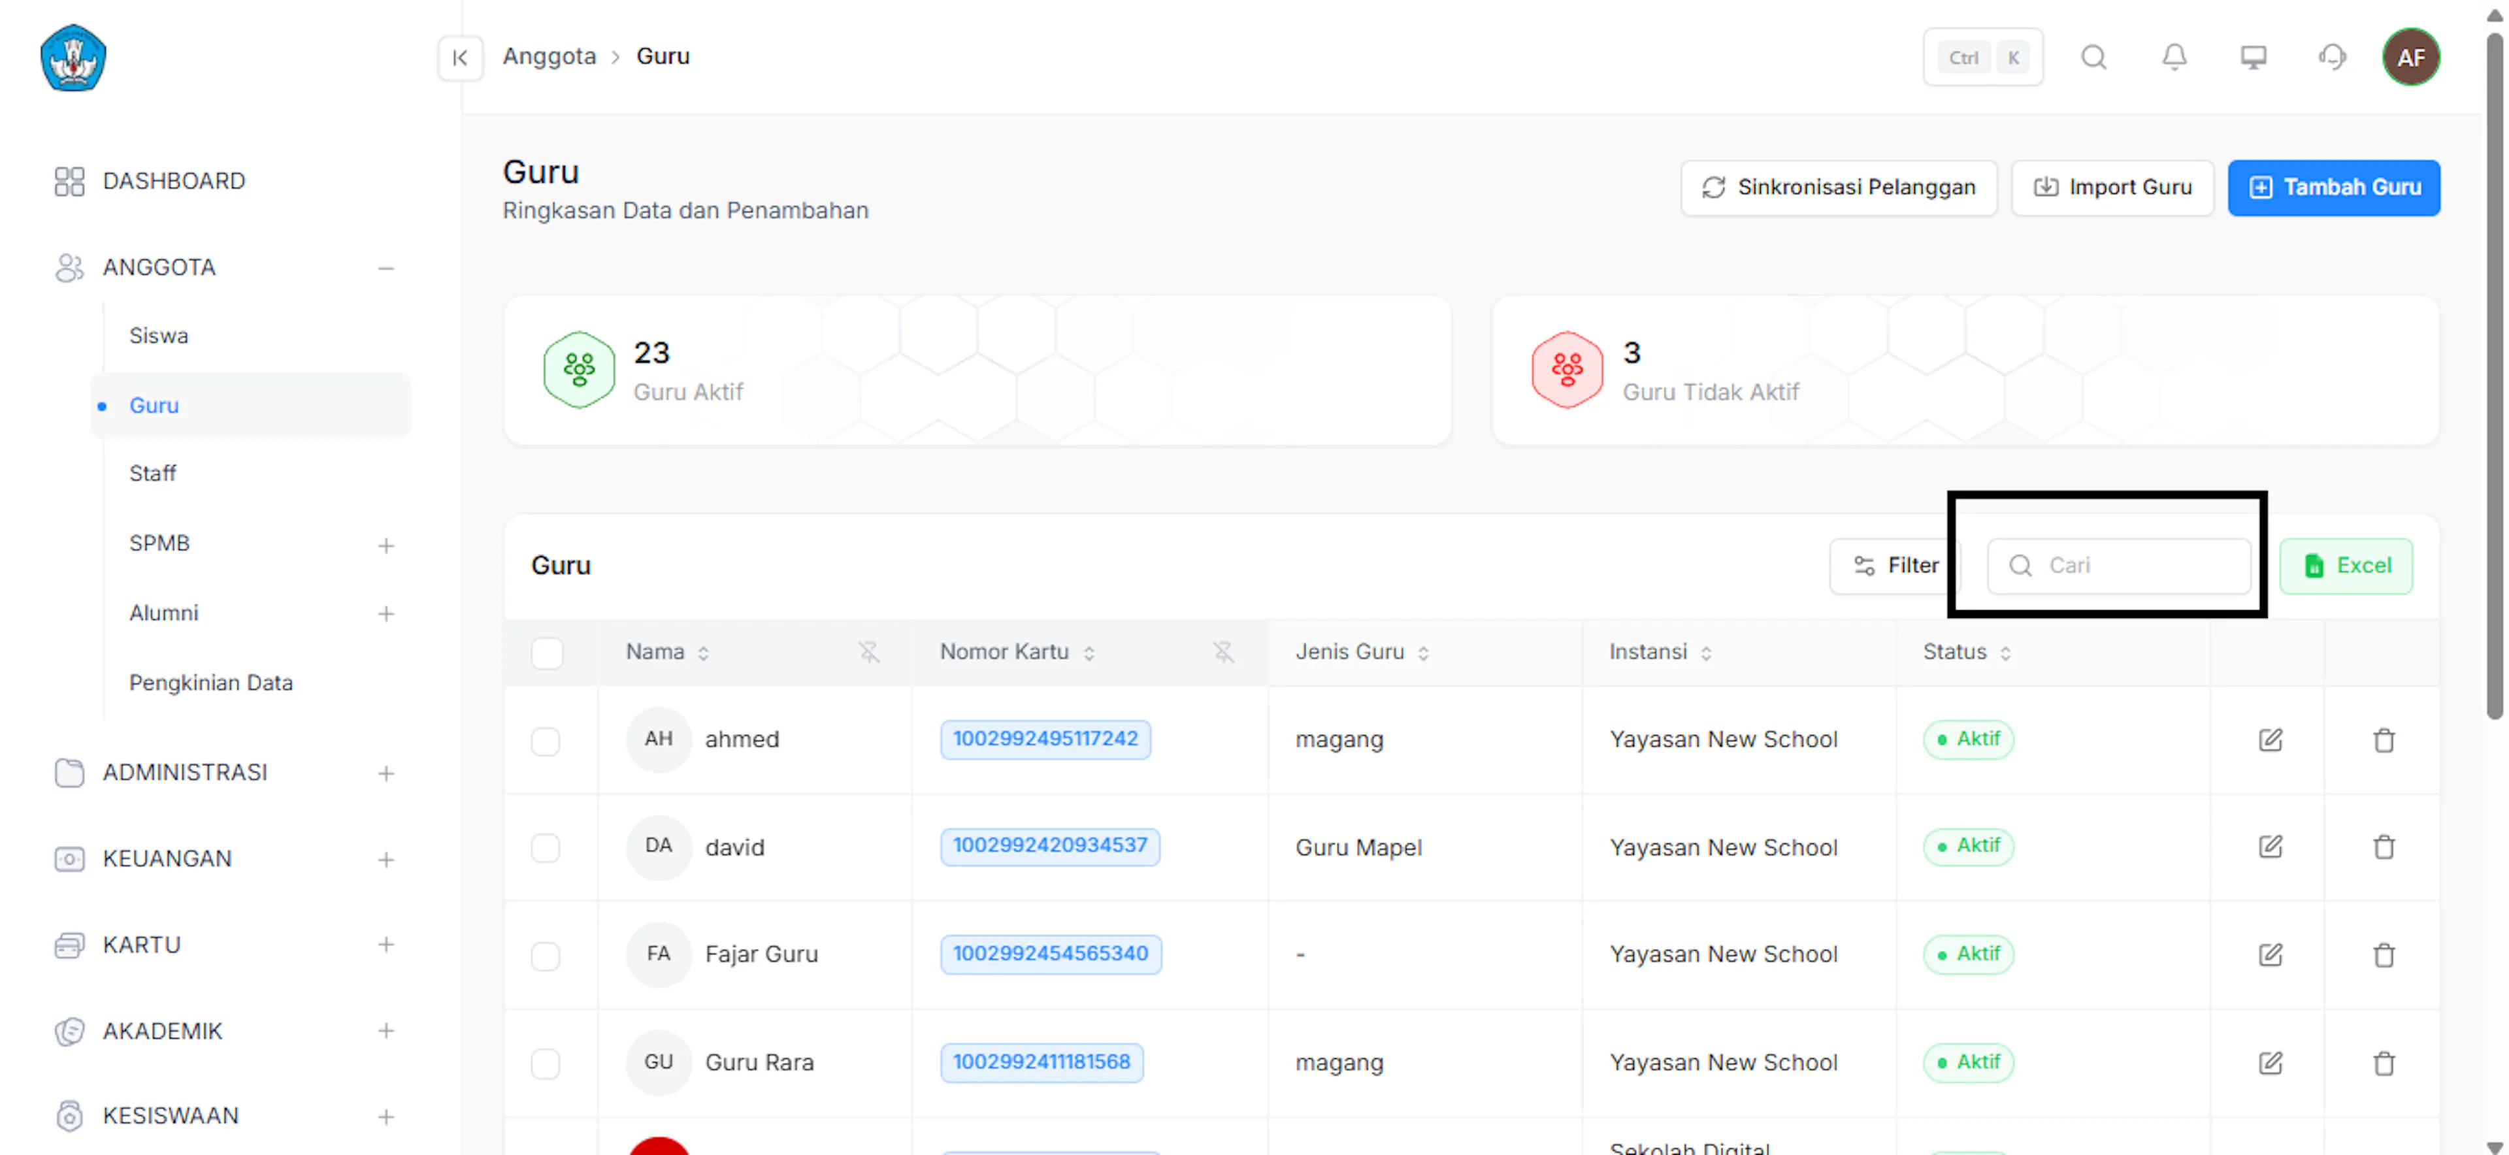The height and width of the screenshot is (1155, 2509).
Task: Expand the KESISWAAN menu
Action: (385, 1117)
